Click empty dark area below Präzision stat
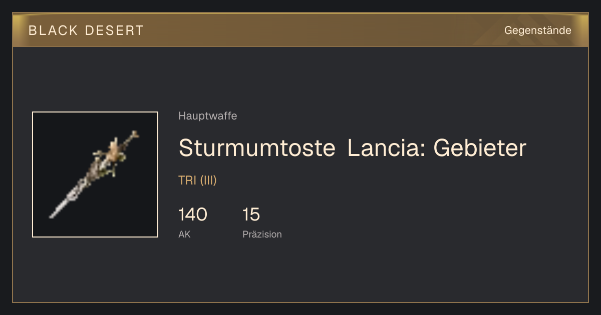This screenshot has height=315, width=601. tap(300, 272)
